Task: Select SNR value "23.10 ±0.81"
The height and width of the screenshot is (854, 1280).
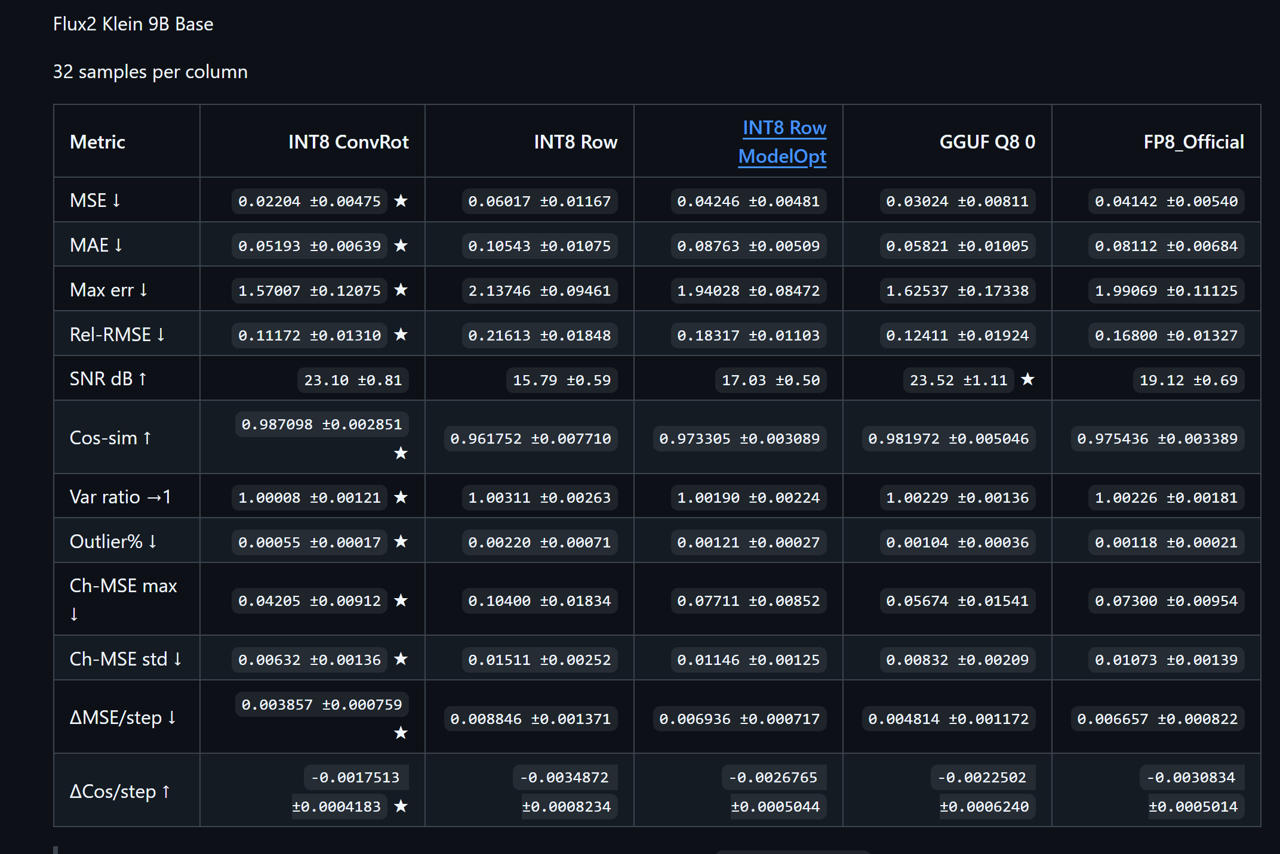Action: (353, 380)
